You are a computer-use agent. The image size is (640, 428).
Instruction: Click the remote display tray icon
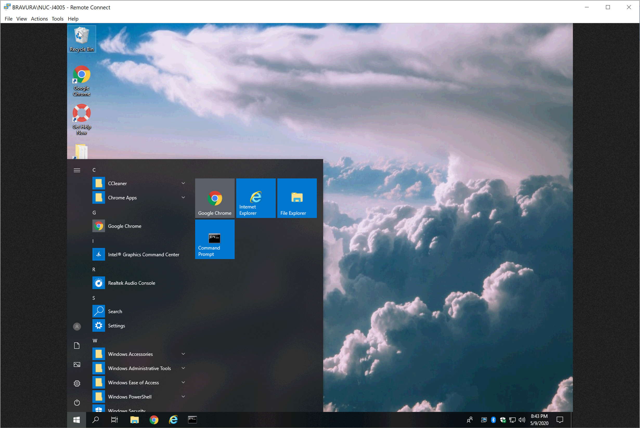(x=484, y=420)
